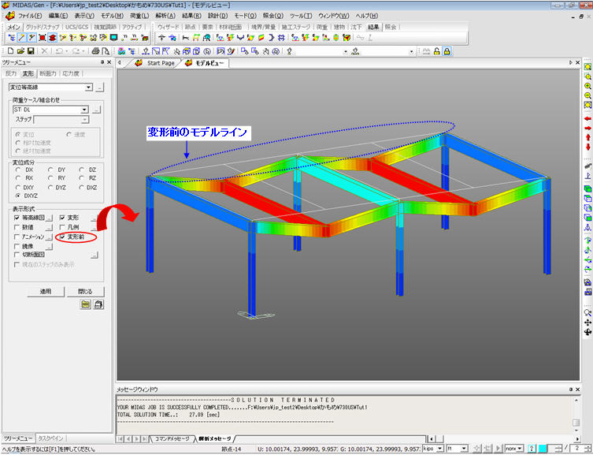Click the open padlock unlock icon

[x=437, y=51]
